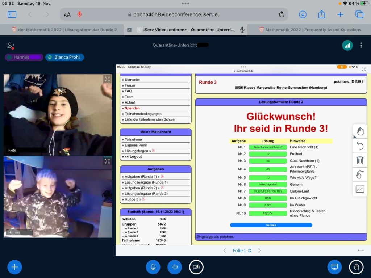Viewport: 371px width, 278px height.
Task: Expand Fiete's webcam to fullscreen
Action: pos(107,79)
